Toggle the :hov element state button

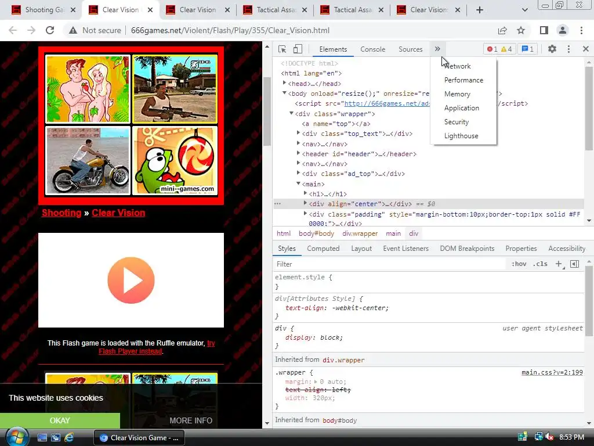click(x=519, y=264)
